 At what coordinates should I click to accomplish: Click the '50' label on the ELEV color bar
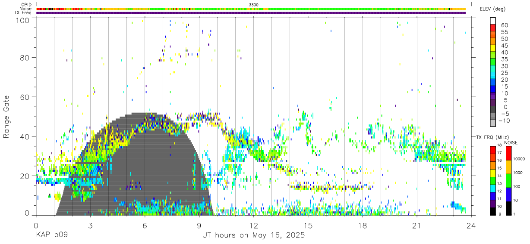click(505, 39)
